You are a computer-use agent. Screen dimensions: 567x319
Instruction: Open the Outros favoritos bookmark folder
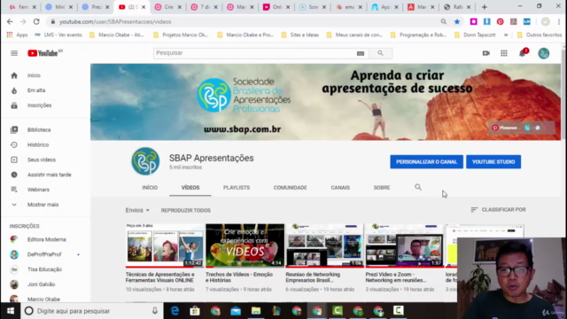click(x=540, y=35)
